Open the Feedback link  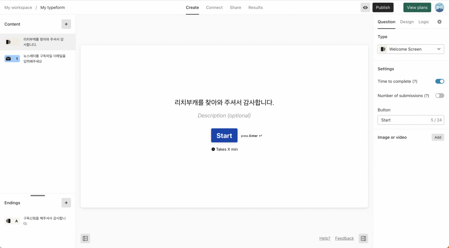(x=345, y=238)
